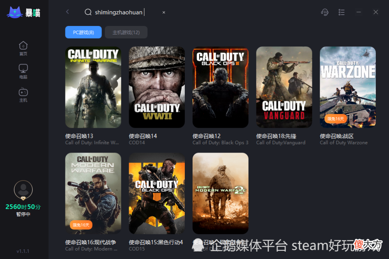Screen dimensions: 389x259
Task: Click the Call of Duty:Vanguard subtitle
Action: point(280,143)
